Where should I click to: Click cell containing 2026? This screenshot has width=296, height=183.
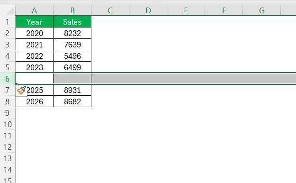[35, 101]
